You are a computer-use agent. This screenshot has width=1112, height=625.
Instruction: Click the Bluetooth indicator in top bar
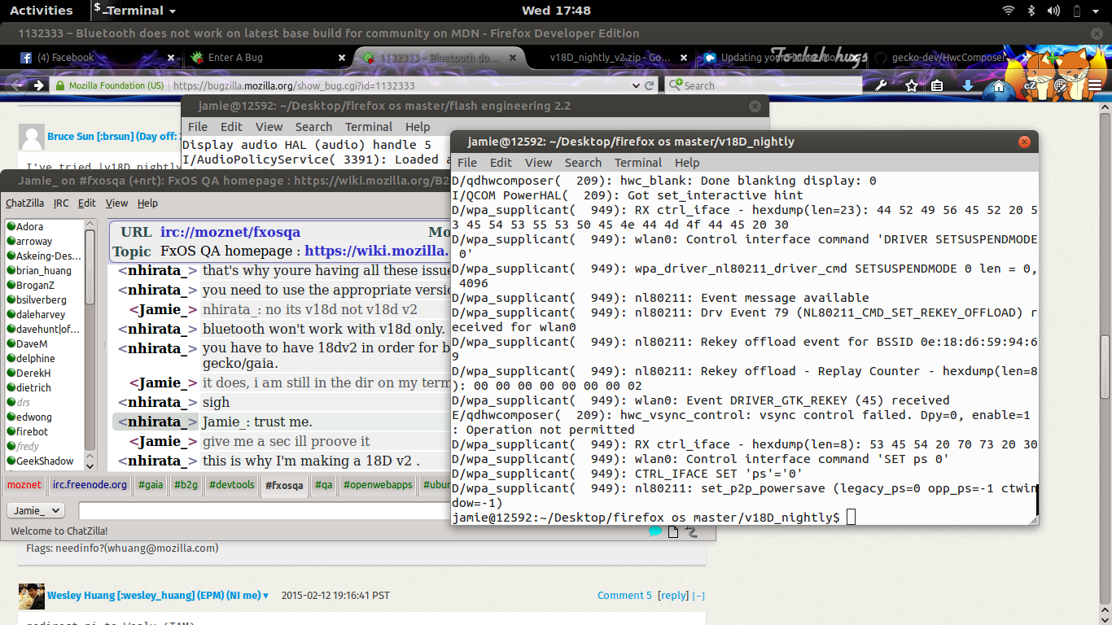pos(1031,11)
